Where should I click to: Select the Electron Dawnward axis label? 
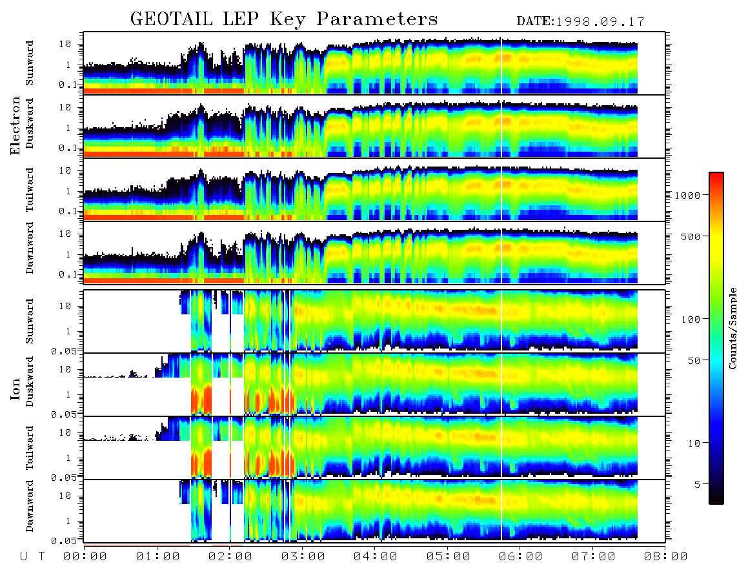[x=29, y=248]
